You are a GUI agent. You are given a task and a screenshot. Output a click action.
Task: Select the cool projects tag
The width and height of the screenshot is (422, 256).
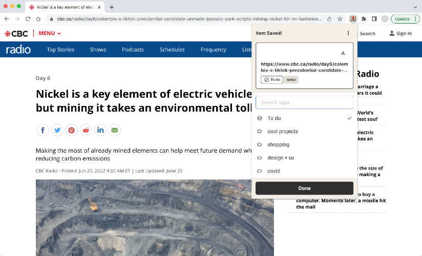click(x=304, y=132)
